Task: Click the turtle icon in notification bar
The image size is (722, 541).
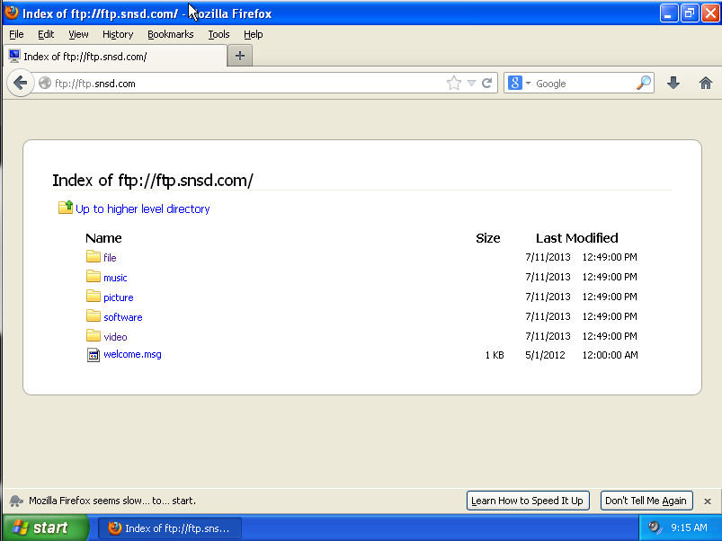Action: coord(16,501)
